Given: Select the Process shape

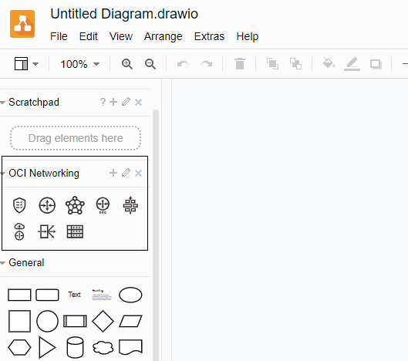Looking at the screenshot, I should coord(75,321).
